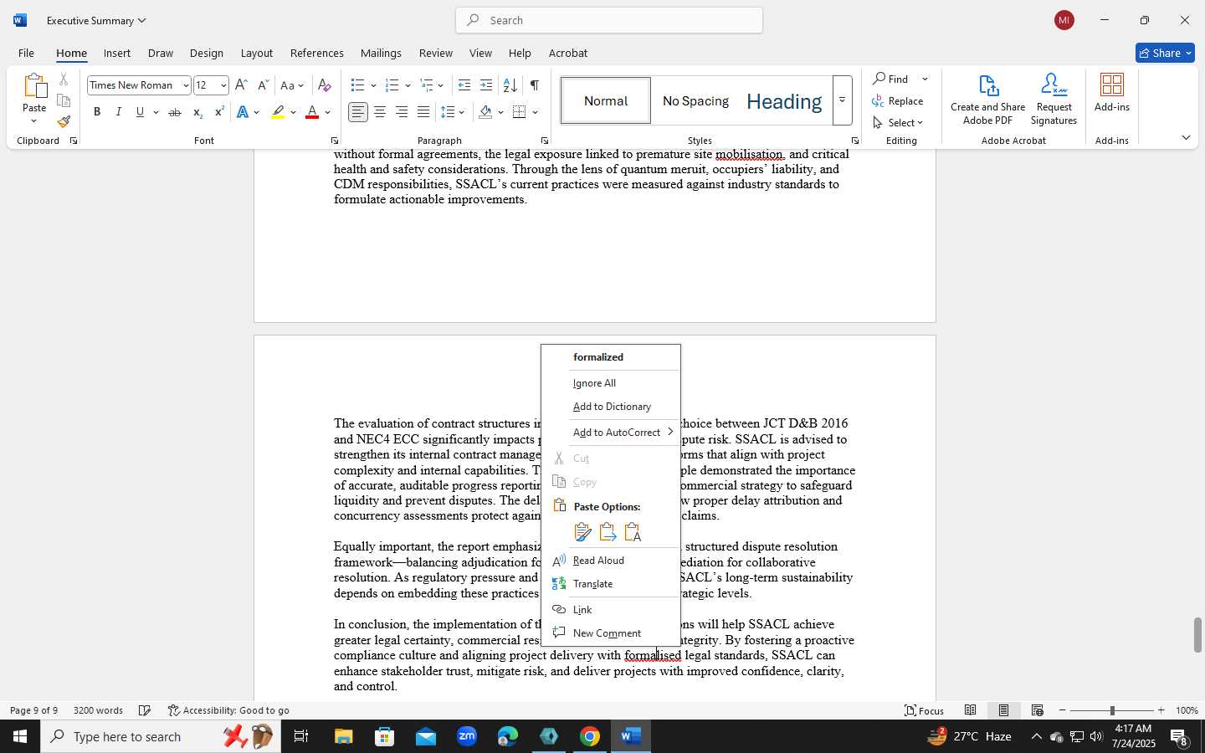
Task: Toggle Italic formatting
Action: coord(118,112)
